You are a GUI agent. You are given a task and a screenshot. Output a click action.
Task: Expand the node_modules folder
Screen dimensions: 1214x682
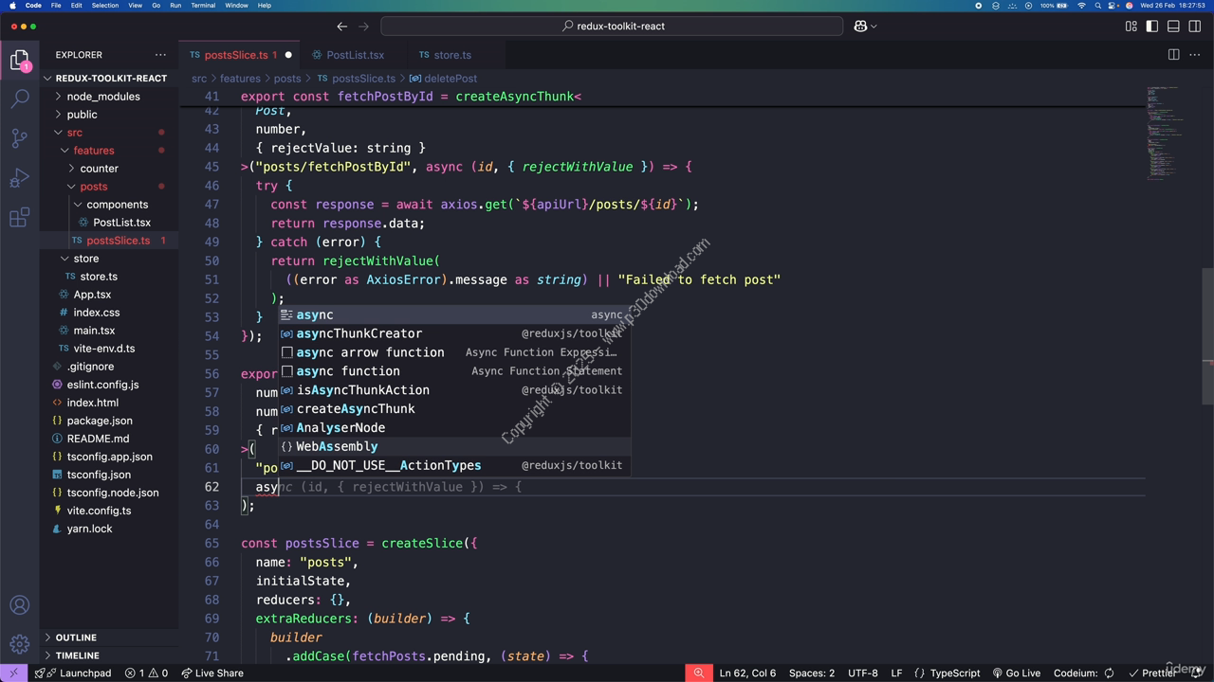(x=102, y=96)
